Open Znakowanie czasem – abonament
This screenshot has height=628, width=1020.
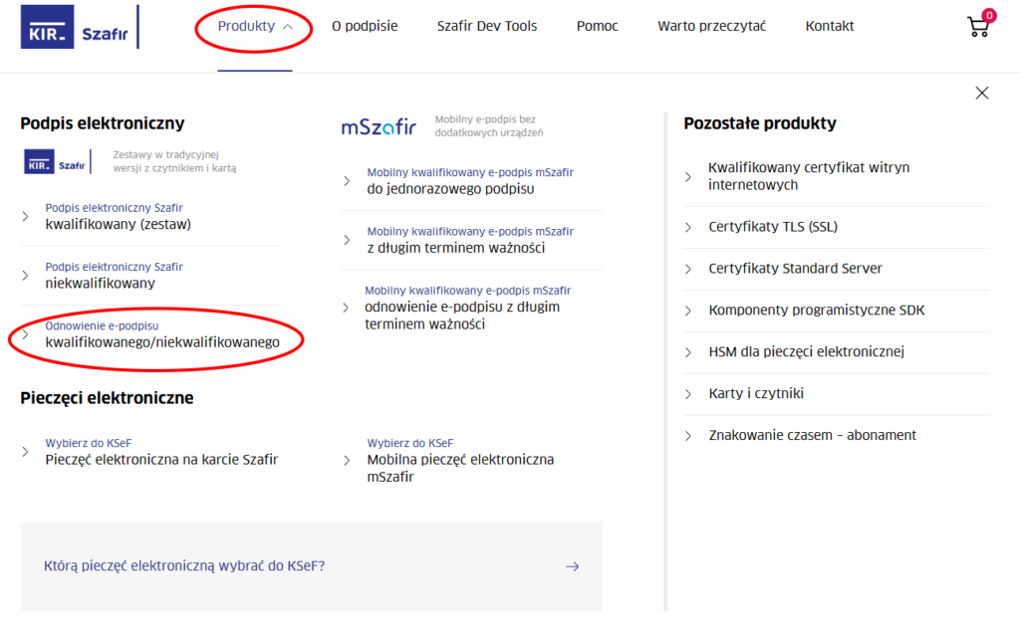tap(812, 435)
